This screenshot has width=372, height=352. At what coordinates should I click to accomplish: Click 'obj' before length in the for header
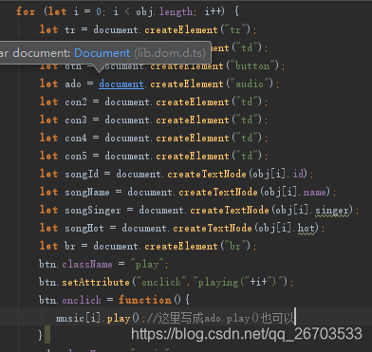[144, 12]
